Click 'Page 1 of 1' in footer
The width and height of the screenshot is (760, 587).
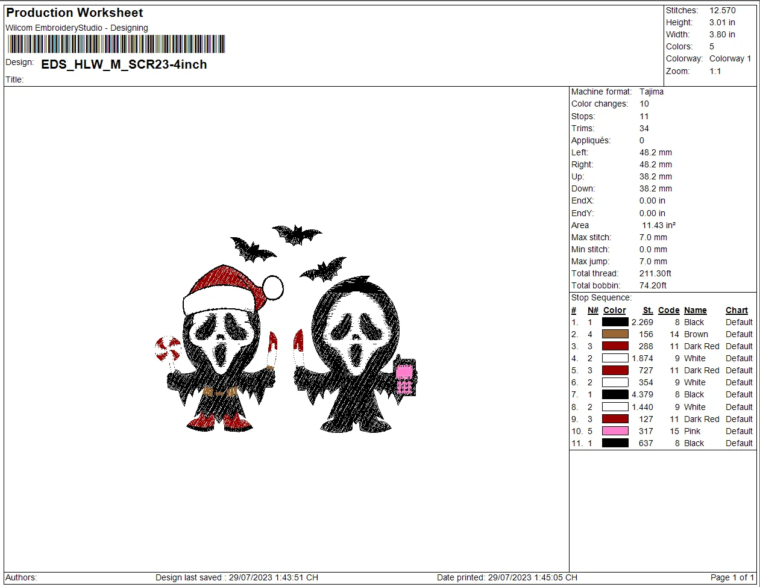(x=732, y=577)
